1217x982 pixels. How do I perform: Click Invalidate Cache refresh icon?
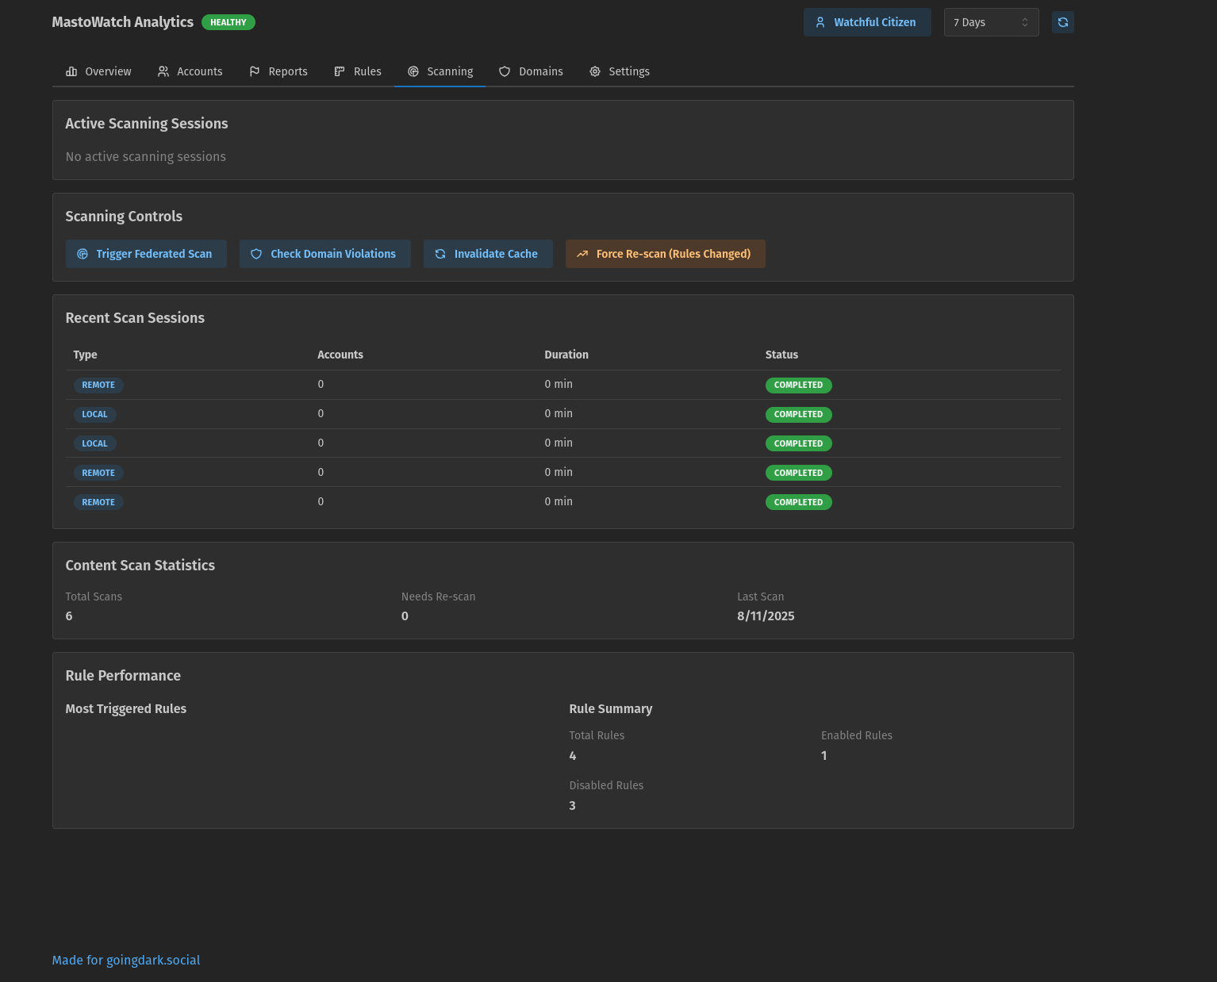click(x=440, y=254)
